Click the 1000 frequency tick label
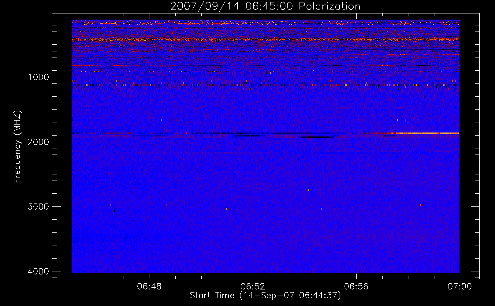 click(x=38, y=77)
